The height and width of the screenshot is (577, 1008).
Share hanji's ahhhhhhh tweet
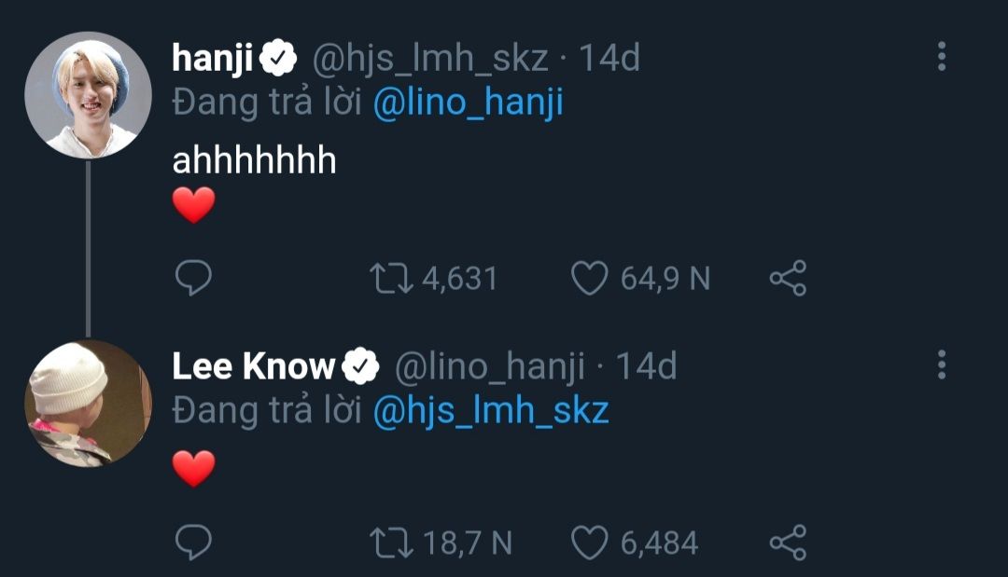coord(787,278)
